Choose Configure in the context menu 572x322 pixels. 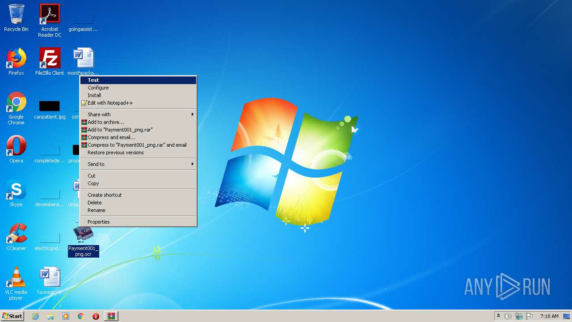(139, 88)
